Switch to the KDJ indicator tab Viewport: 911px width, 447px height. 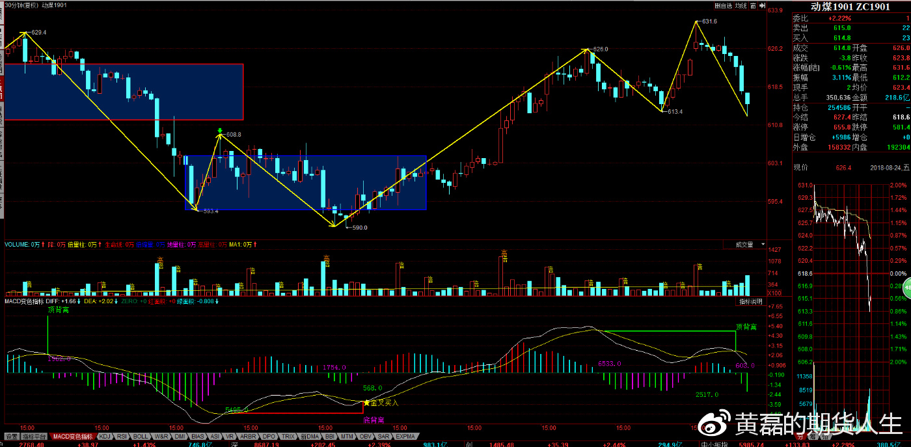[105, 436]
